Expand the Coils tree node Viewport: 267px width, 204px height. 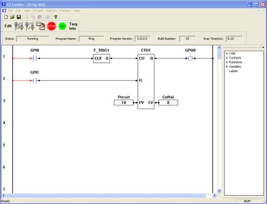pos(227,53)
